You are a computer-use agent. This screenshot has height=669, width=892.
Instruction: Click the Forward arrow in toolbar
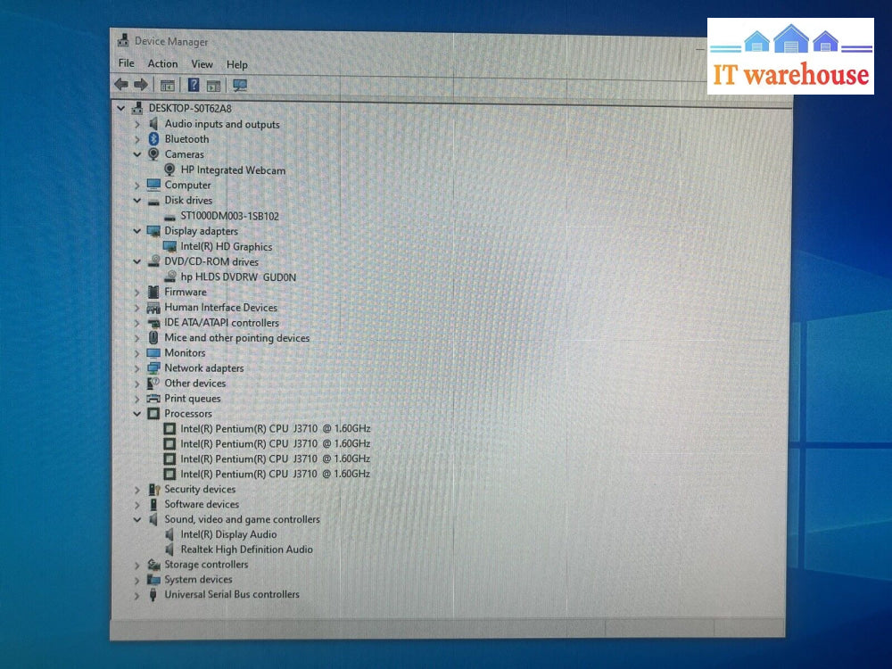coord(141,85)
